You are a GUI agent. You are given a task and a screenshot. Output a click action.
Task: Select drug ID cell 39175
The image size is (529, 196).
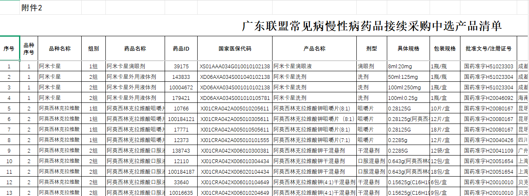(181, 67)
